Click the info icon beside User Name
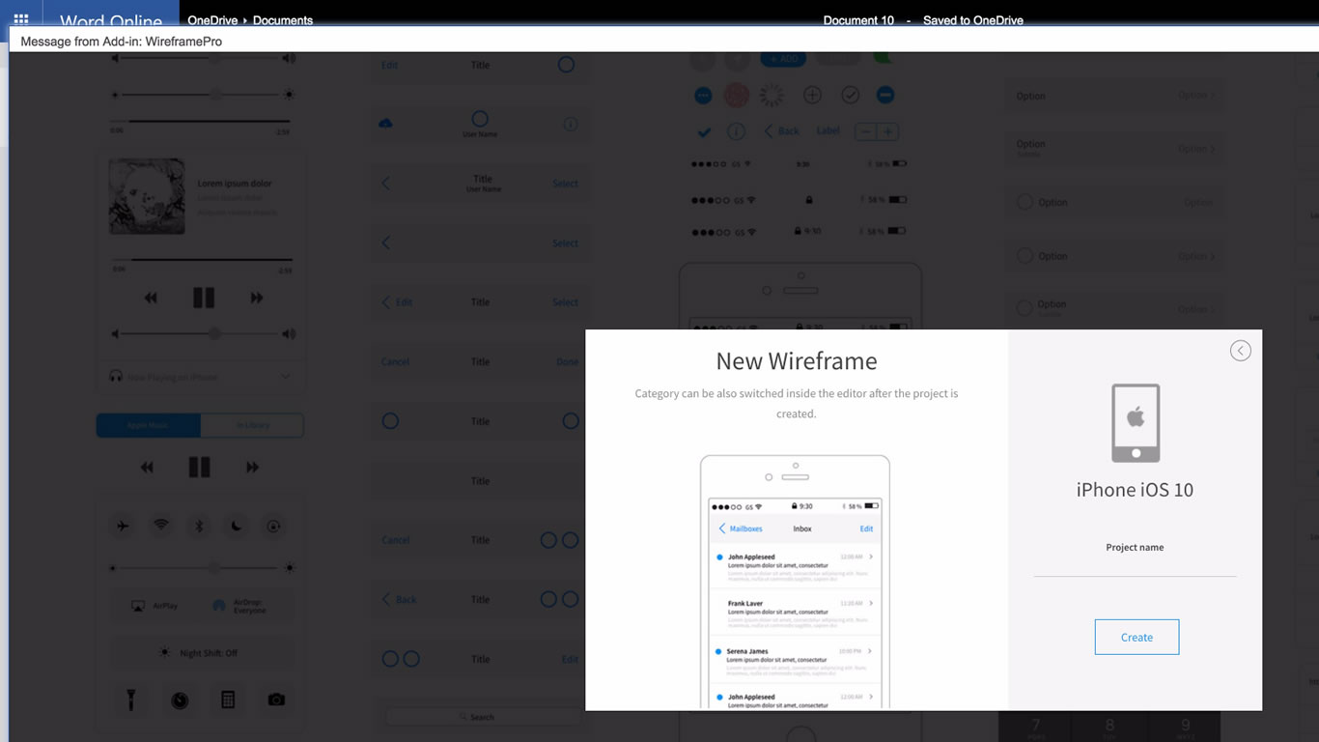 (x=571, y=124)
